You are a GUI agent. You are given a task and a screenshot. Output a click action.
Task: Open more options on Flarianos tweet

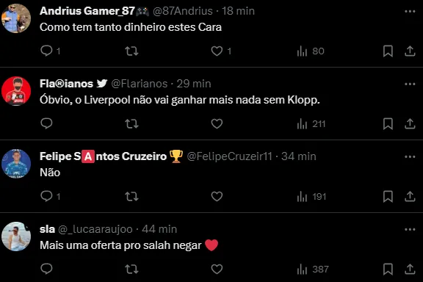point(410,84)
